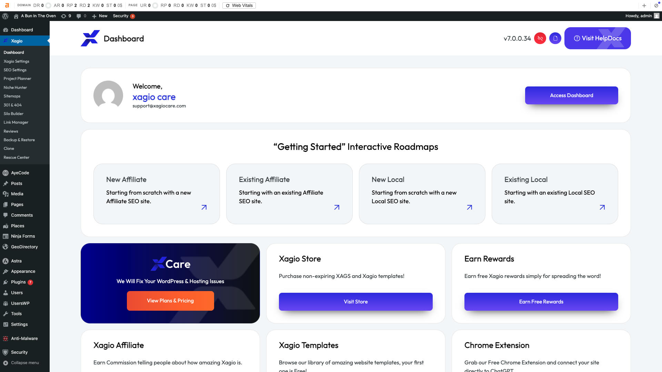Image resolution: width=662 pixels, height=372 pixels.
Task: Click the plus icon in top-right toolbar
Action: pyautogui.click(x=644, y=6)
